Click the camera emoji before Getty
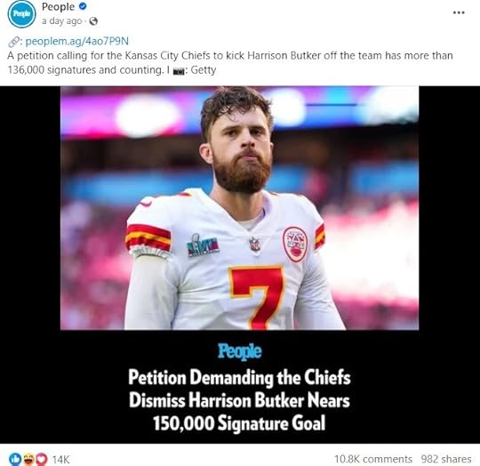The height and width of the screenshot is (466, 480). click(x=179, y=71)
